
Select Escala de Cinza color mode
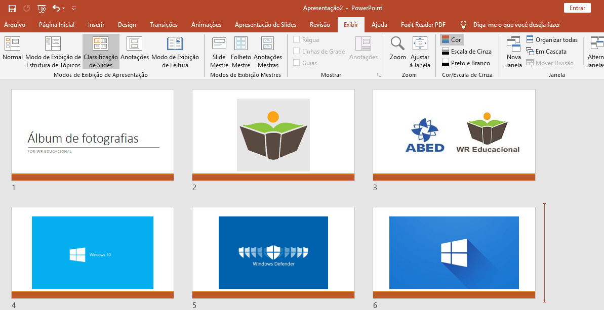click(466, 51)
